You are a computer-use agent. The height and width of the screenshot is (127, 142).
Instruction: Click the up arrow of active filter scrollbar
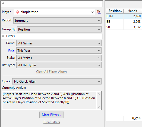(x=99, y=94)
